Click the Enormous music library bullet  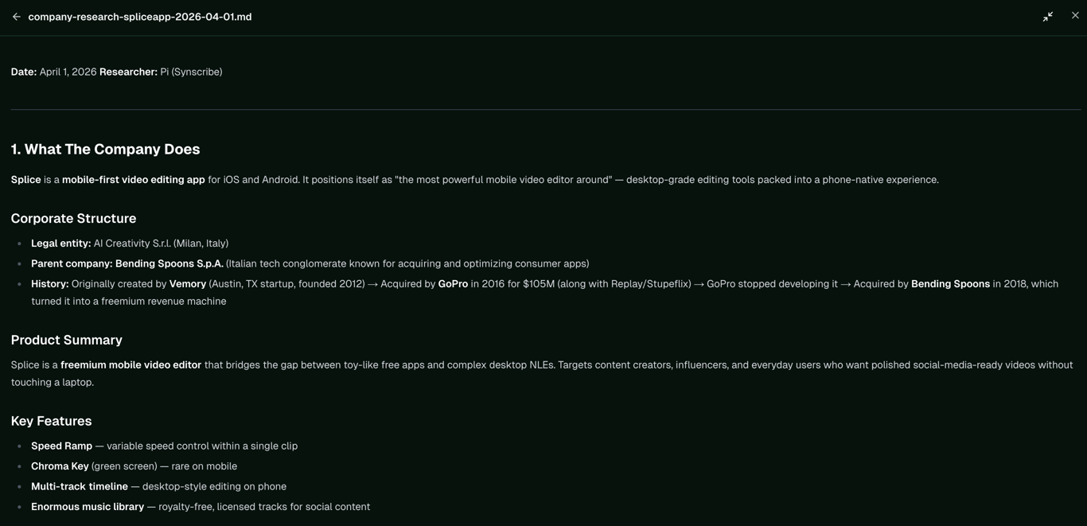click(x=201, y=507)
